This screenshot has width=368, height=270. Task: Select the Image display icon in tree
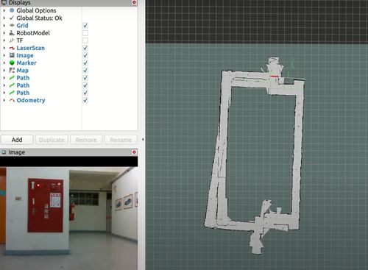pyautogui.click(x=12, y=55)
